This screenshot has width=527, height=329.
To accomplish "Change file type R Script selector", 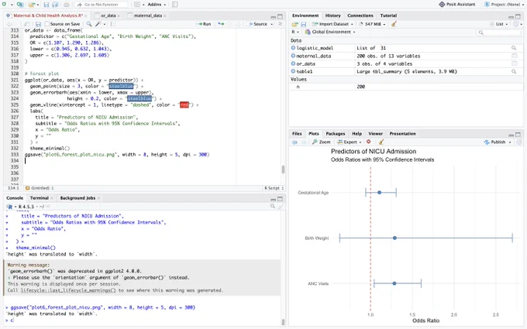I will 274,188.
